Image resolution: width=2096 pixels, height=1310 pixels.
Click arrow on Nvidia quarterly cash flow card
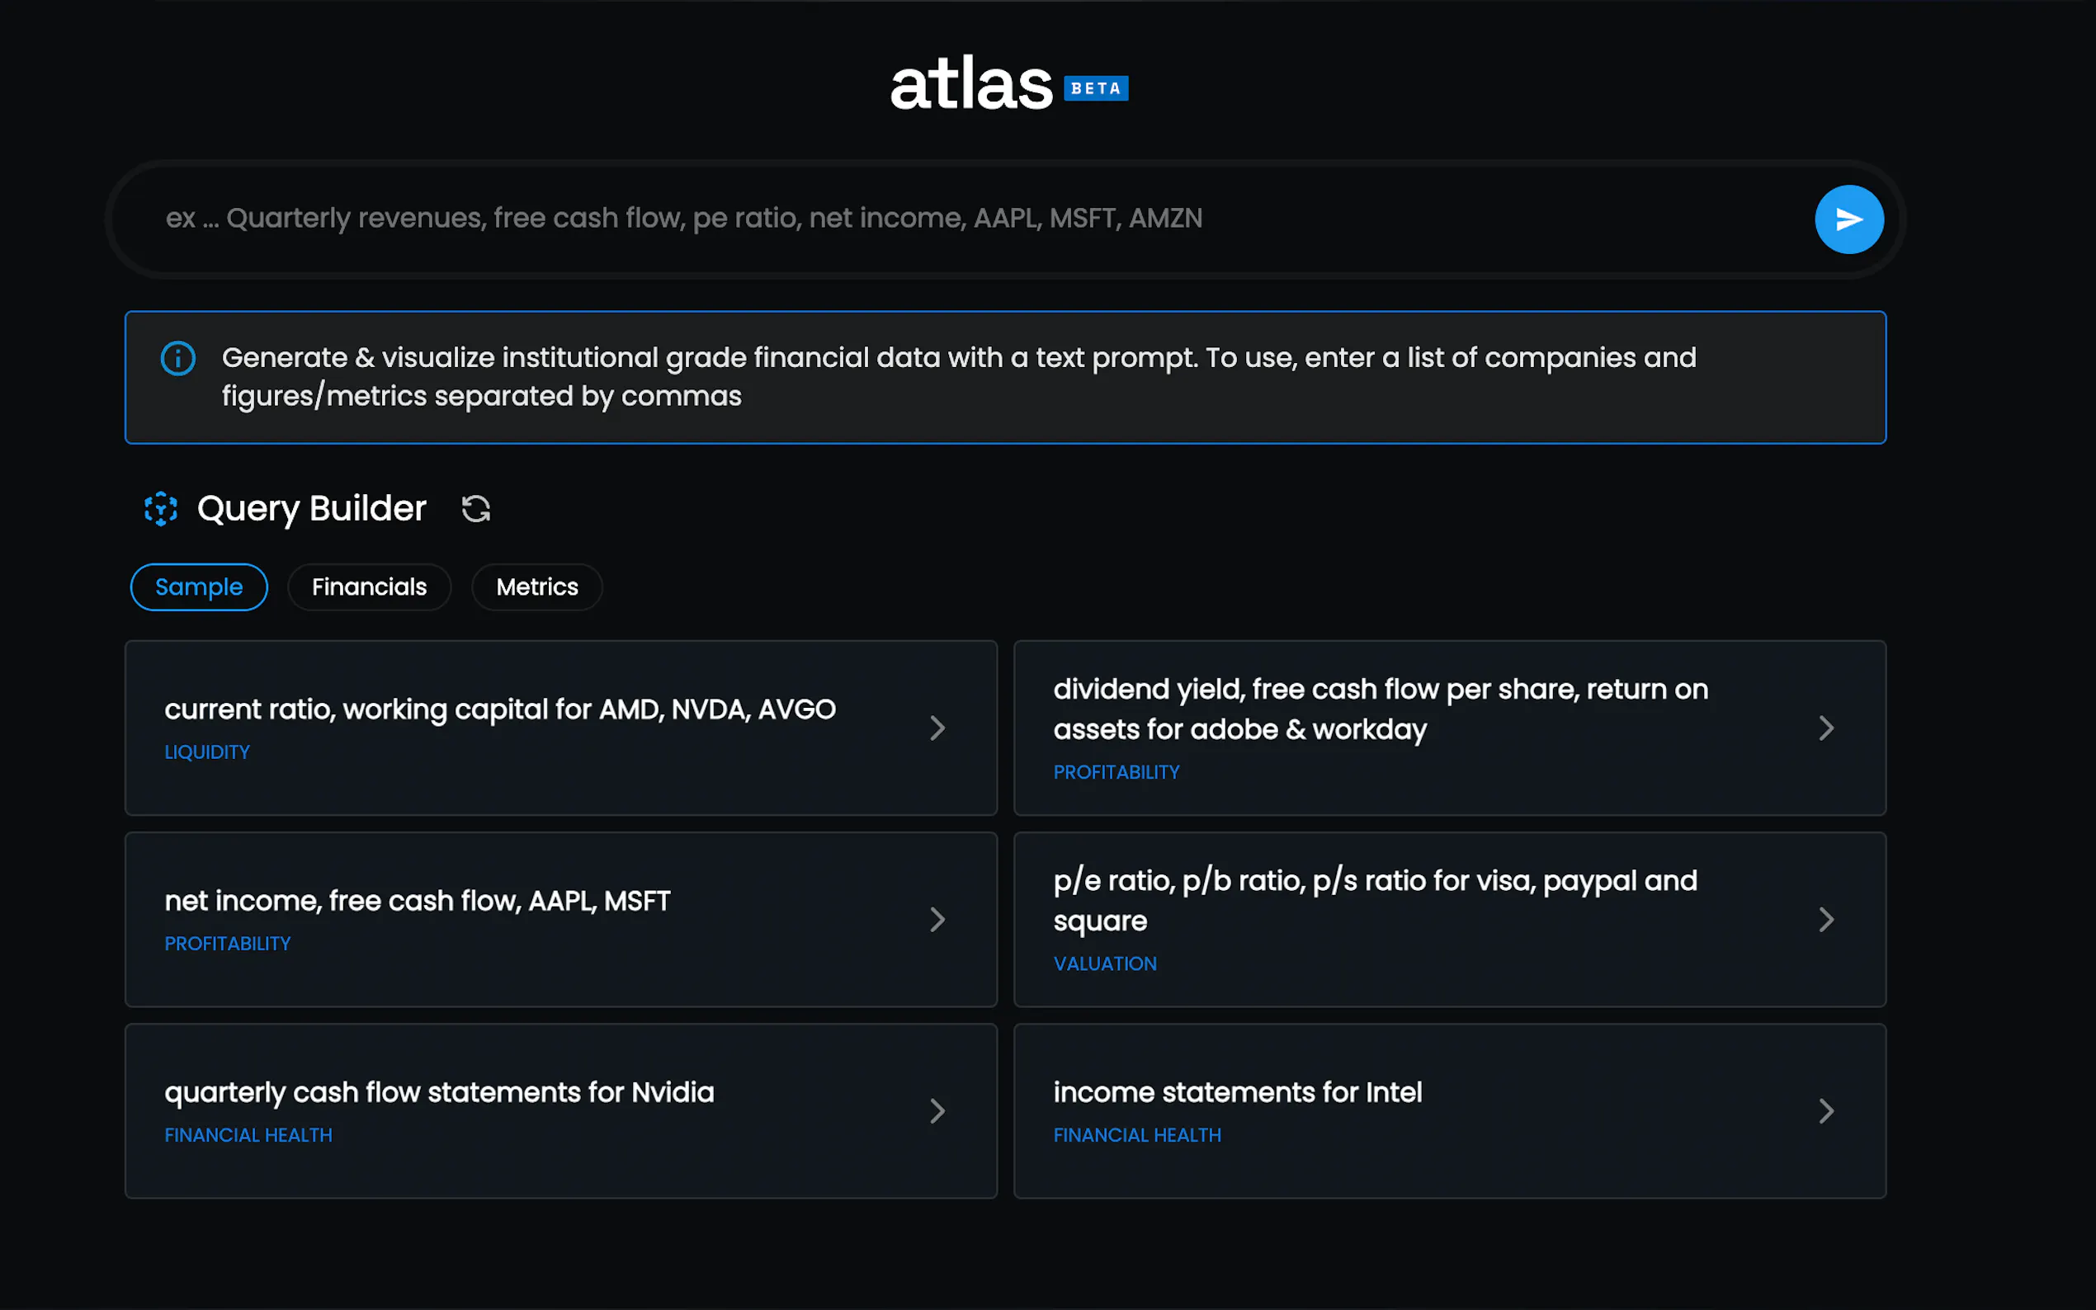[x=937, y=1110]
